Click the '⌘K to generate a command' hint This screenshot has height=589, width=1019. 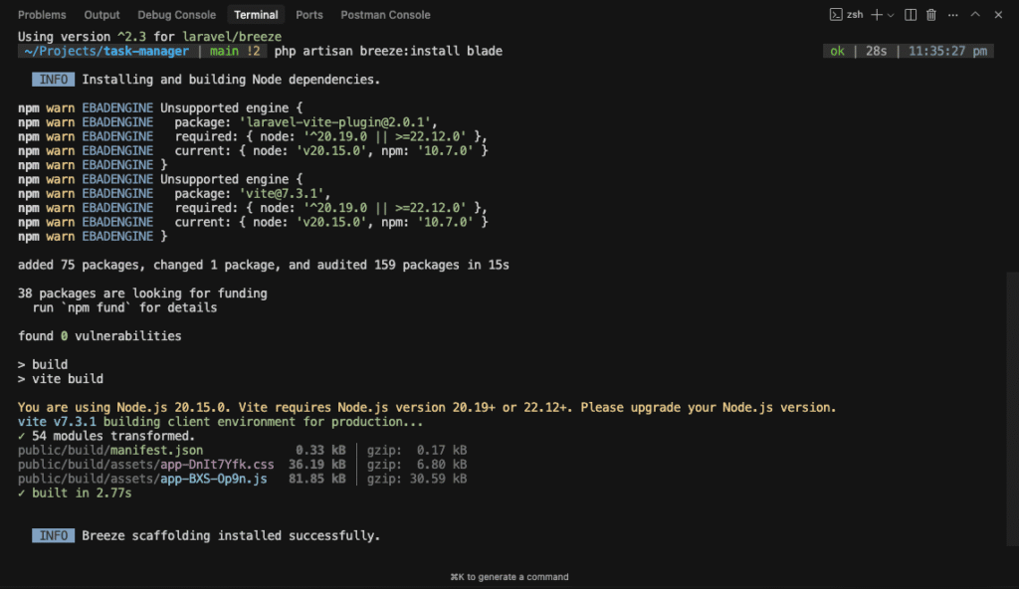509,577
